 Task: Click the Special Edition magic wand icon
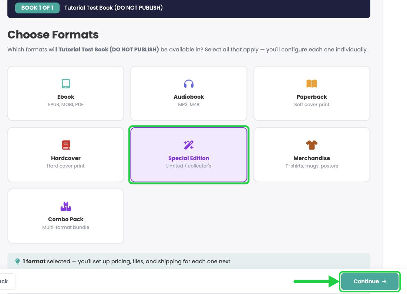click(189, 145)
